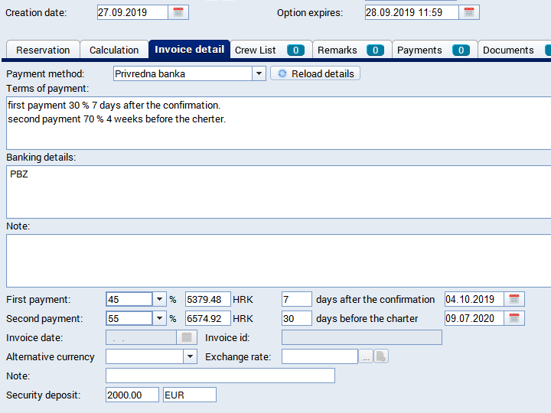This screenshot has width=551, height=413.
Task: Switch to the Reservation tab
Action: [43, 50]
